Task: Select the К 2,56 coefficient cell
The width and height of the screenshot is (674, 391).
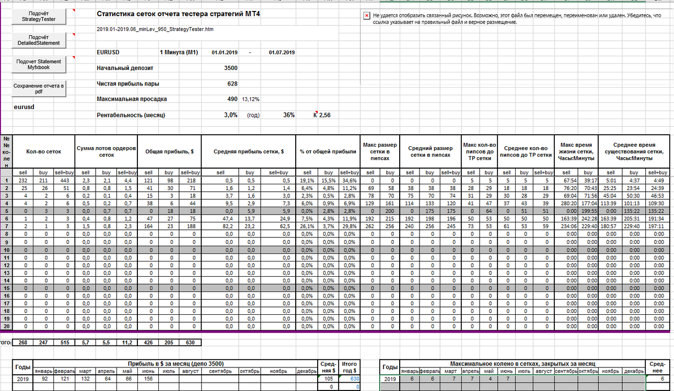Action: [x=322, y=115]
